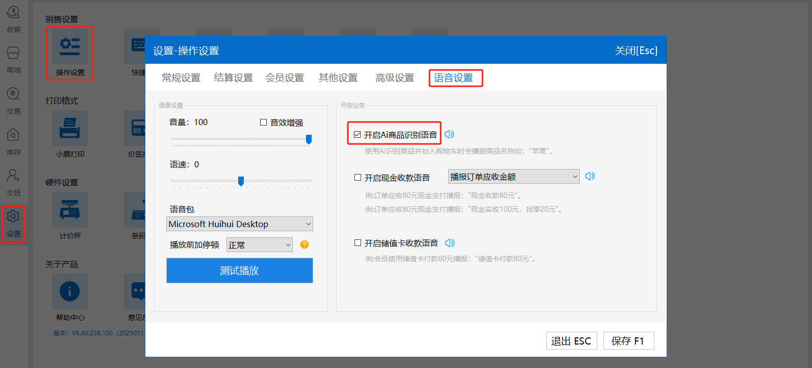
Task: Check 开启现金收款语音 checkbox
Action: pos(358,178)
